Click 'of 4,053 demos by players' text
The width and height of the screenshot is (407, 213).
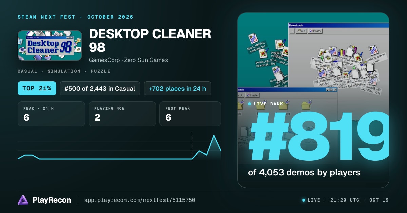(304, 172)
